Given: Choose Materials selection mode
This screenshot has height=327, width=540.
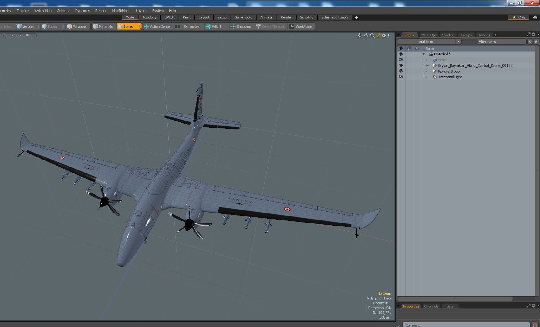Looking at the screenshot, I should tap(103, 26).
